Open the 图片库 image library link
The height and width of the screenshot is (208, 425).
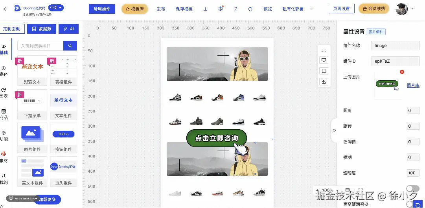pyautogui.click(x=413, y=85)
